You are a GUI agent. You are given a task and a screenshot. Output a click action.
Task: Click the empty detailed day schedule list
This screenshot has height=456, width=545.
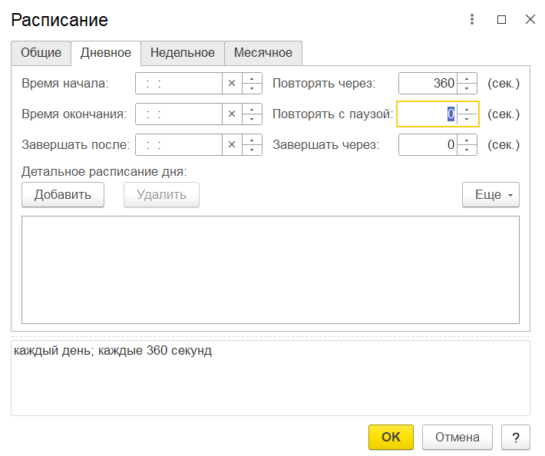pos(270,269)
